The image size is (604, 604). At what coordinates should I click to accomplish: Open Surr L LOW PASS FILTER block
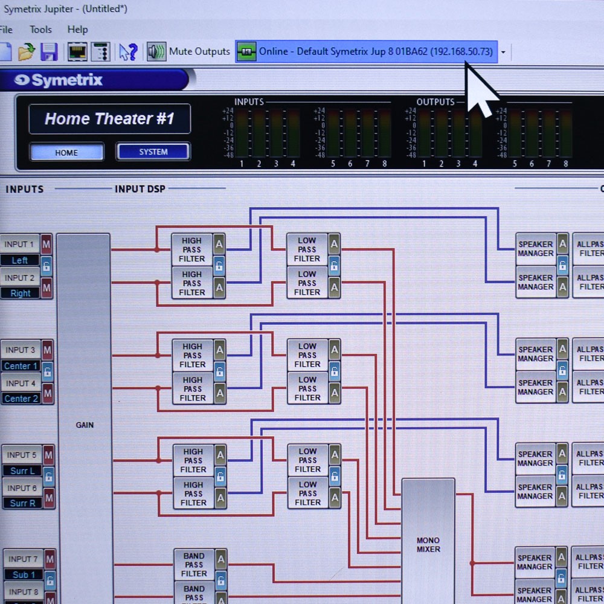[x=307, y=460]
